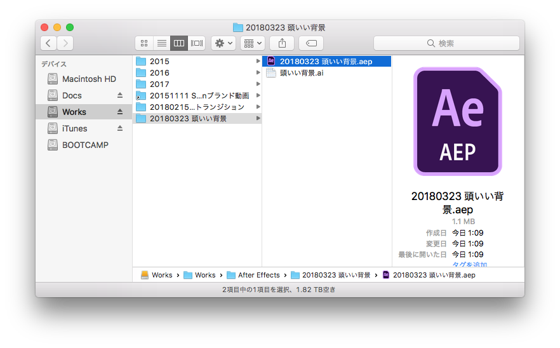Eject the Works volume
Image resolution: width=560 pixels, height=348 pixels.
(x=120, y=112)
